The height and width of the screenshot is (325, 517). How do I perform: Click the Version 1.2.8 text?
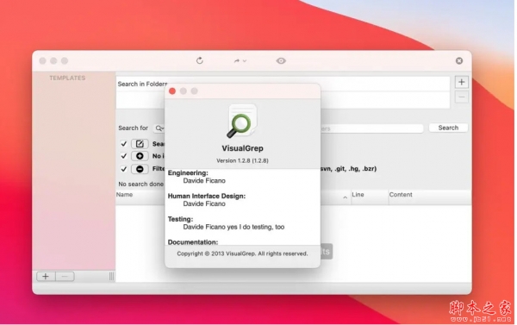[242, 160]
